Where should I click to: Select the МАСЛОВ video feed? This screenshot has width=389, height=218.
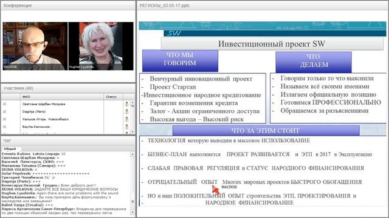[x=35, y=46]
